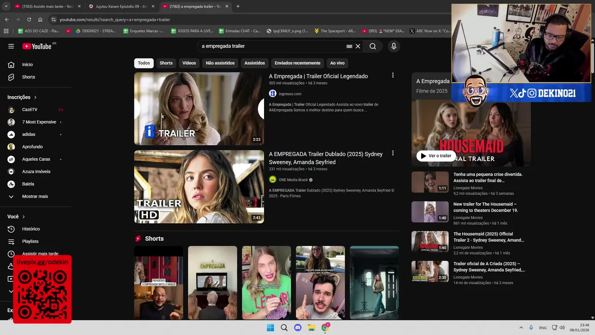Screen dimensions: 595x335
Task: Open The Housemaid Official Trailer 2 video
Action: pyautogui.click(x=489, y=237)
